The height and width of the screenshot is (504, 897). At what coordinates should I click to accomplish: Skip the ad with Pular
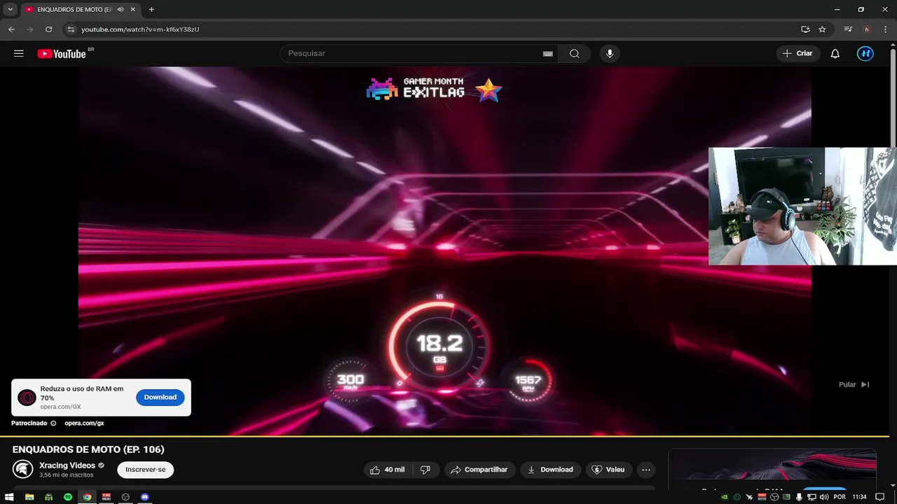854,384
